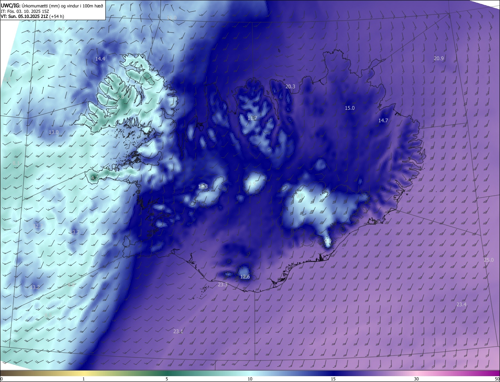Screen dimensions: 500x382
Task: Click the 14.7 value label in east Iceland
Action: pos(383,121)
